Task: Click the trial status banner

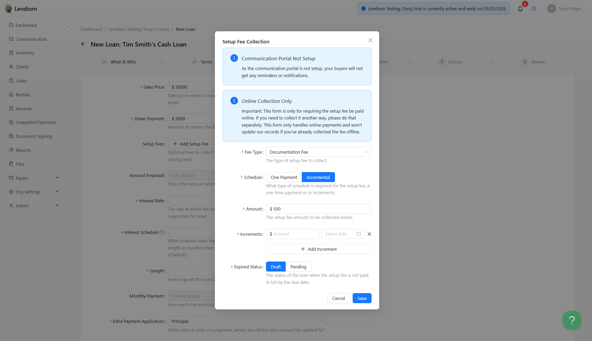Action: (433, 9)
